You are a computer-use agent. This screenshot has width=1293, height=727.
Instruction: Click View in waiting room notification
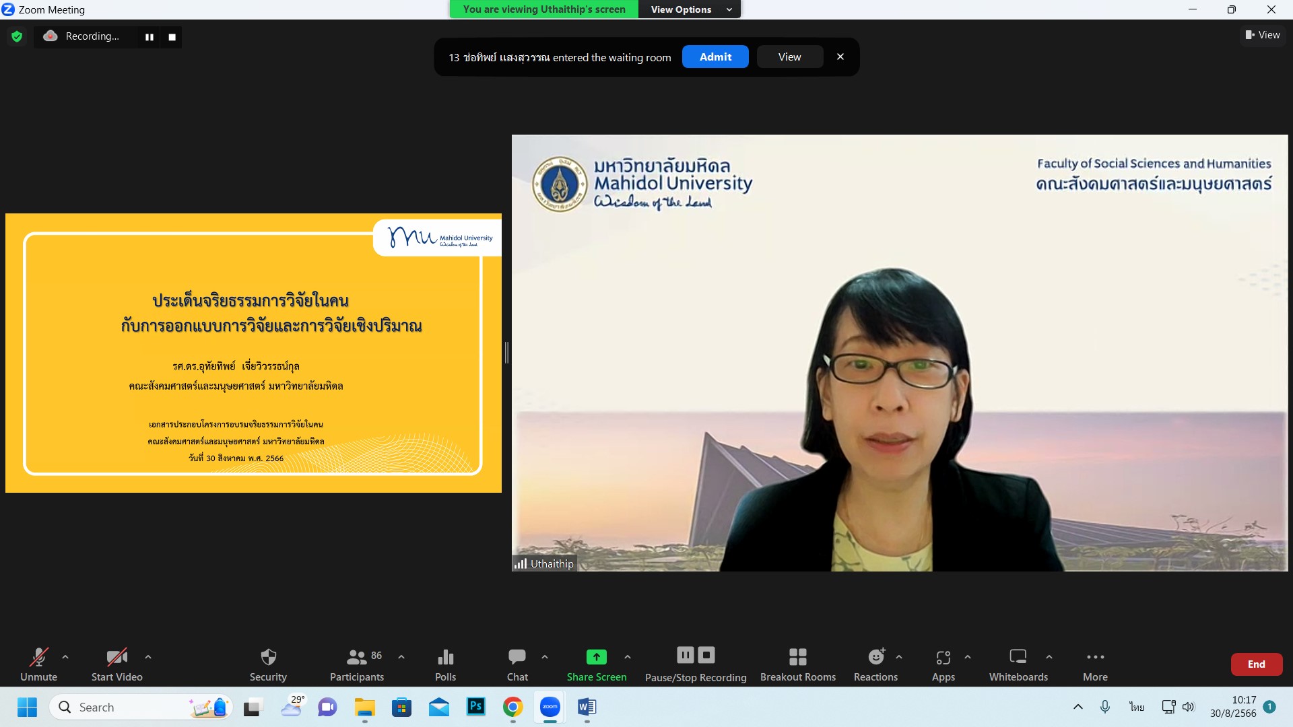tap(790, 57)
